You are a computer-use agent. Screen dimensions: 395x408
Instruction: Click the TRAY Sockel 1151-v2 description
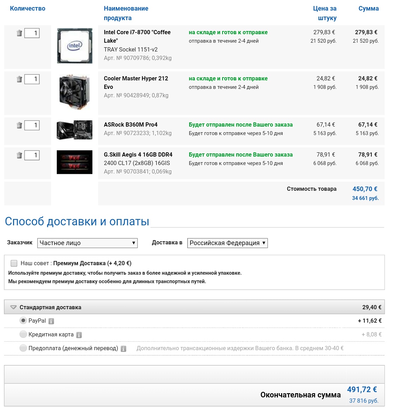(130, 49)
